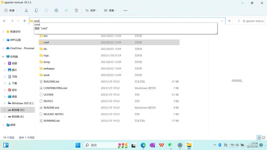Open File Explorer from the taskbar
Screen dimensions: 267x150
(x=189, y=145)
